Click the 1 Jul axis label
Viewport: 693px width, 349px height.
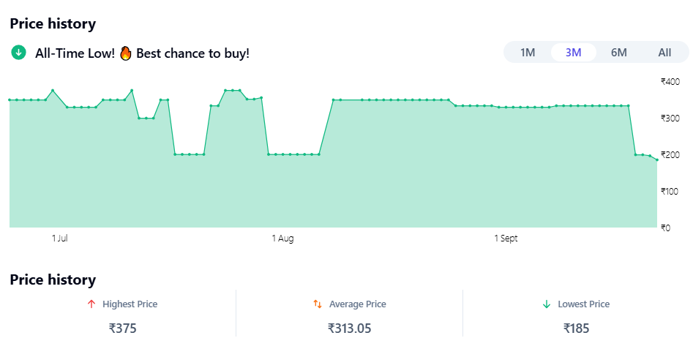[60, 239]
